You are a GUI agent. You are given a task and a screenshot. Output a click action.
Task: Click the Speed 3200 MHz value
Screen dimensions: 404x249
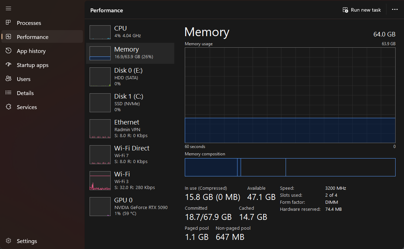point(335,188)
